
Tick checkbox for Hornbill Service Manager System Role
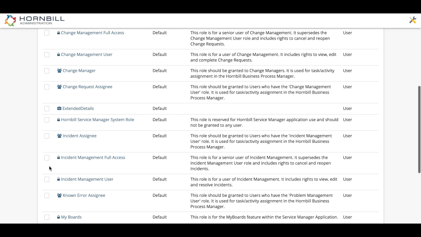click(x=47, y=120)
